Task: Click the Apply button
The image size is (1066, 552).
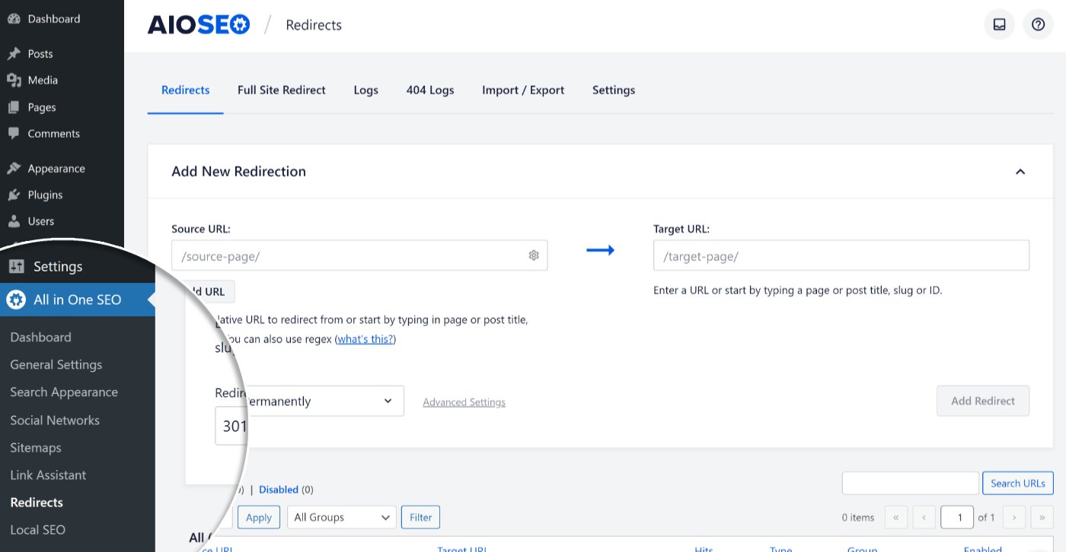Action: click(259, 517)
